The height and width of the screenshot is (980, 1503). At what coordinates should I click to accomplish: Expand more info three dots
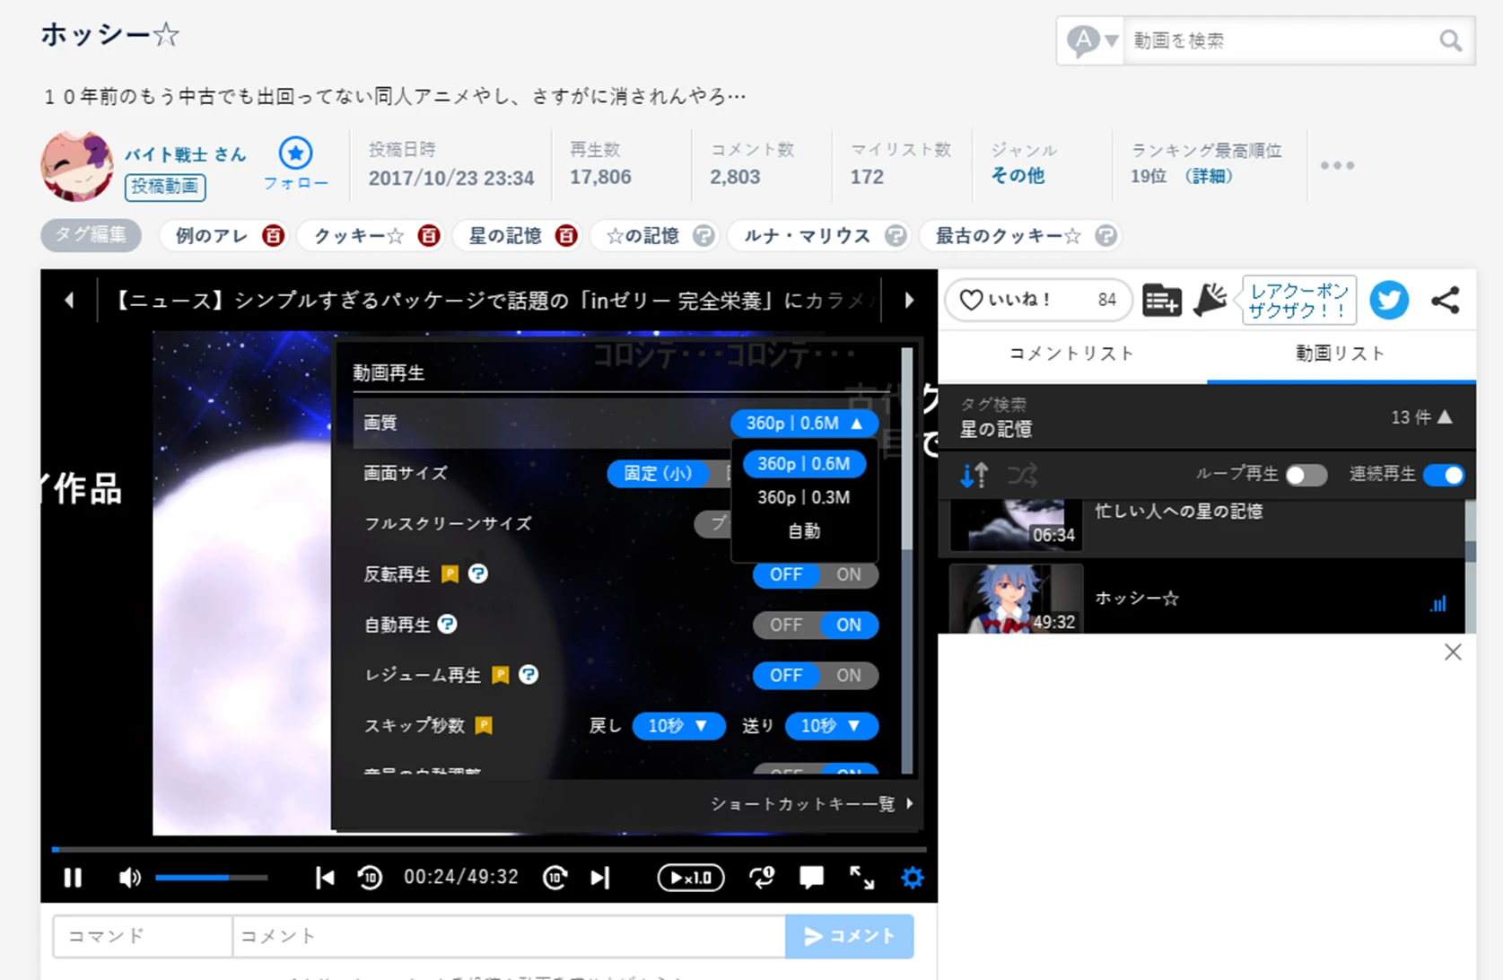[x=1337, y=165]
